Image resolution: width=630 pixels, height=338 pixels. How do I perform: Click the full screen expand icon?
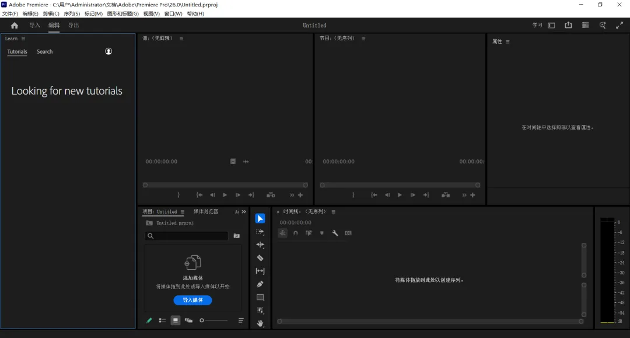tap(619, 25)
